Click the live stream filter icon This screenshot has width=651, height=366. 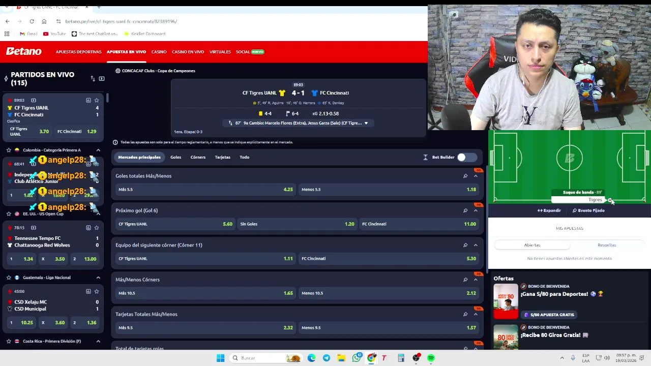click(102, 79)
